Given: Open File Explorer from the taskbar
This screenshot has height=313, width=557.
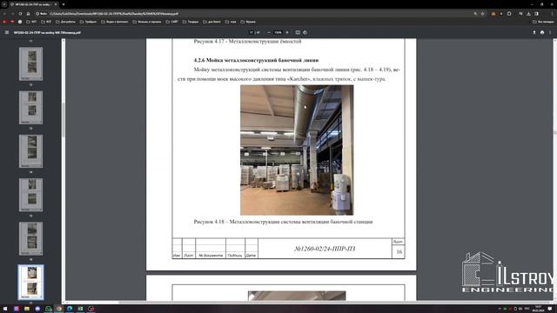Looking at the screenshot, I should pyautogui.click(x=27, y=309).
